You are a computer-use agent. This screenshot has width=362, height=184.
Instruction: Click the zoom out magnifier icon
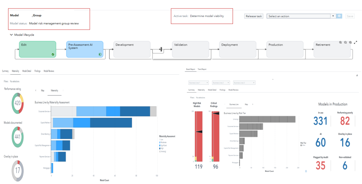345,42
